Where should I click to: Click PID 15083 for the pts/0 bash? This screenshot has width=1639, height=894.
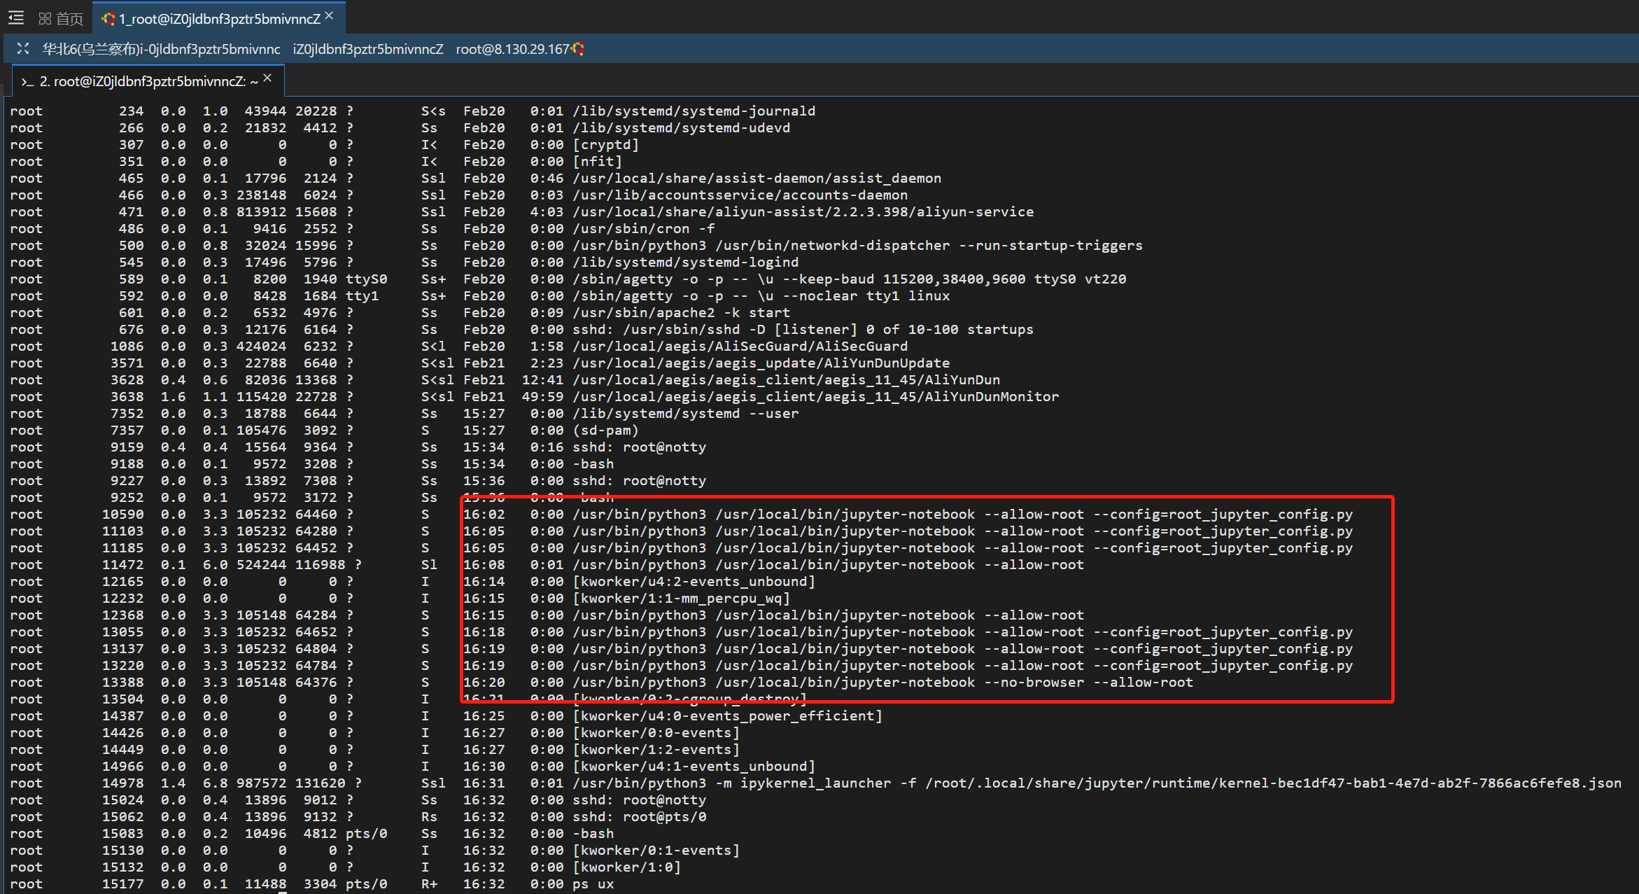(123, 834)
